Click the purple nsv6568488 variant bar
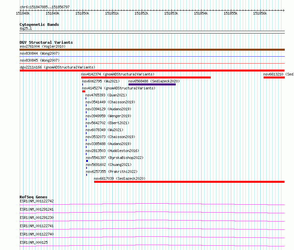 pyautogui.click(x=152, y=84)
